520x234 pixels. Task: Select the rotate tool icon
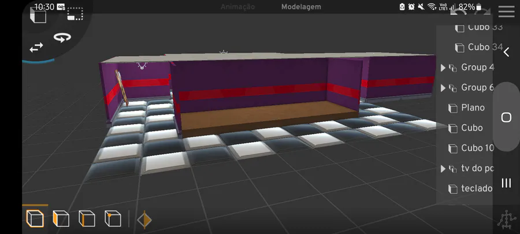62,38
